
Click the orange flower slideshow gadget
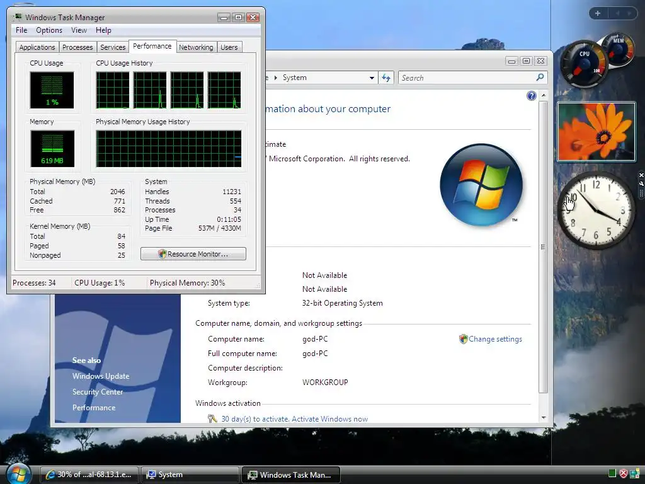point(596,132)
